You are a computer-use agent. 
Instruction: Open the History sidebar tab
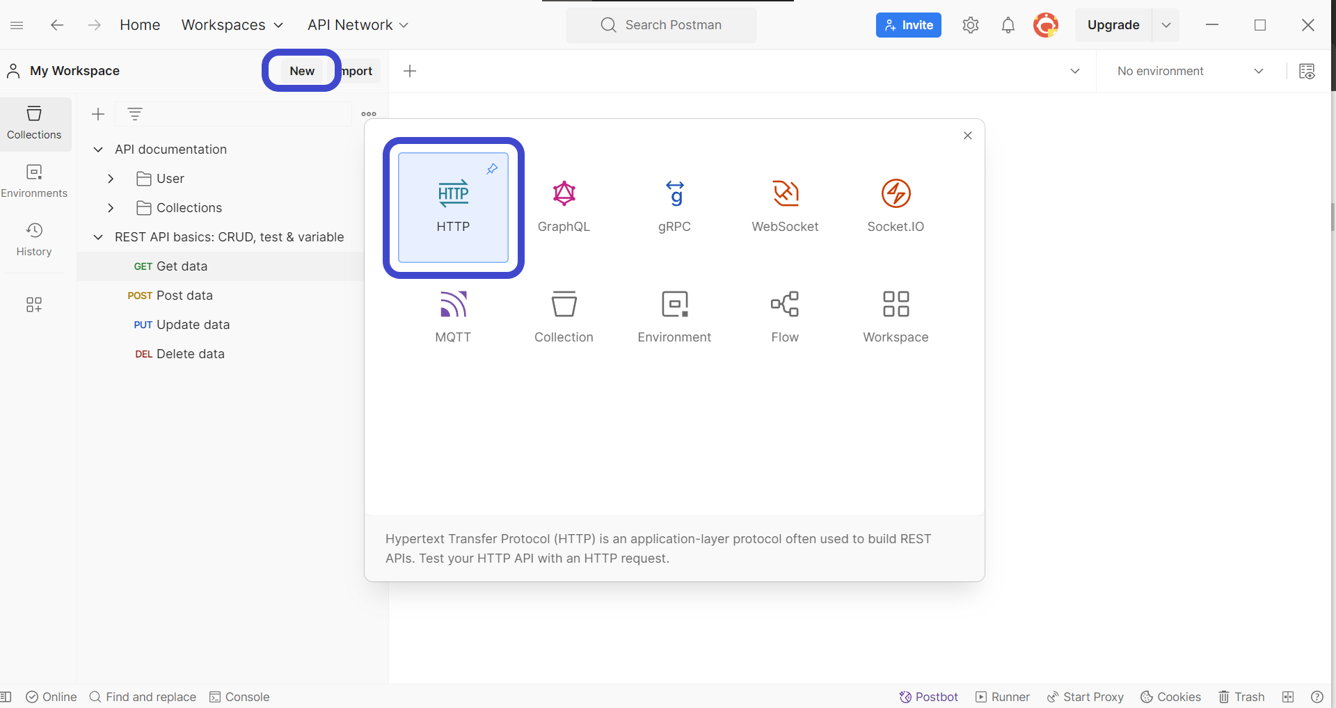point(34,240)
